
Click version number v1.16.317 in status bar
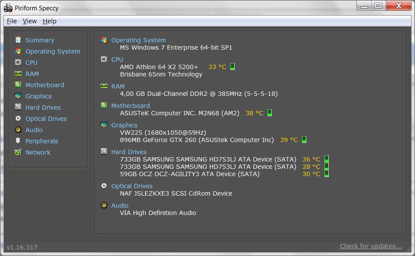coord(22,247)
